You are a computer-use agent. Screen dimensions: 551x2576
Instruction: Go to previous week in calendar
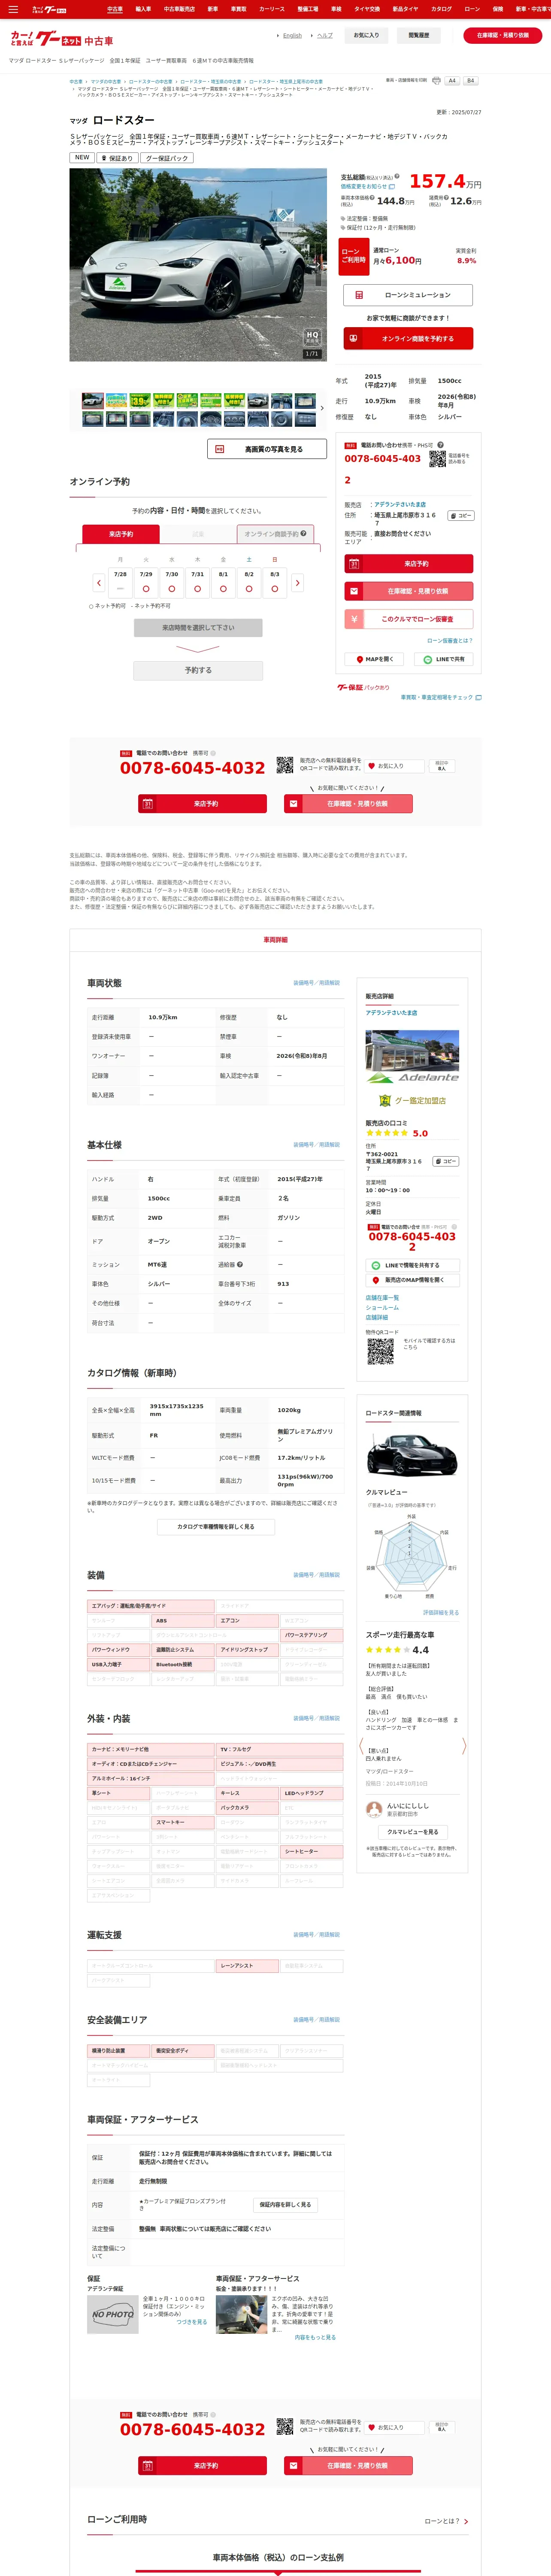[98, 582]
